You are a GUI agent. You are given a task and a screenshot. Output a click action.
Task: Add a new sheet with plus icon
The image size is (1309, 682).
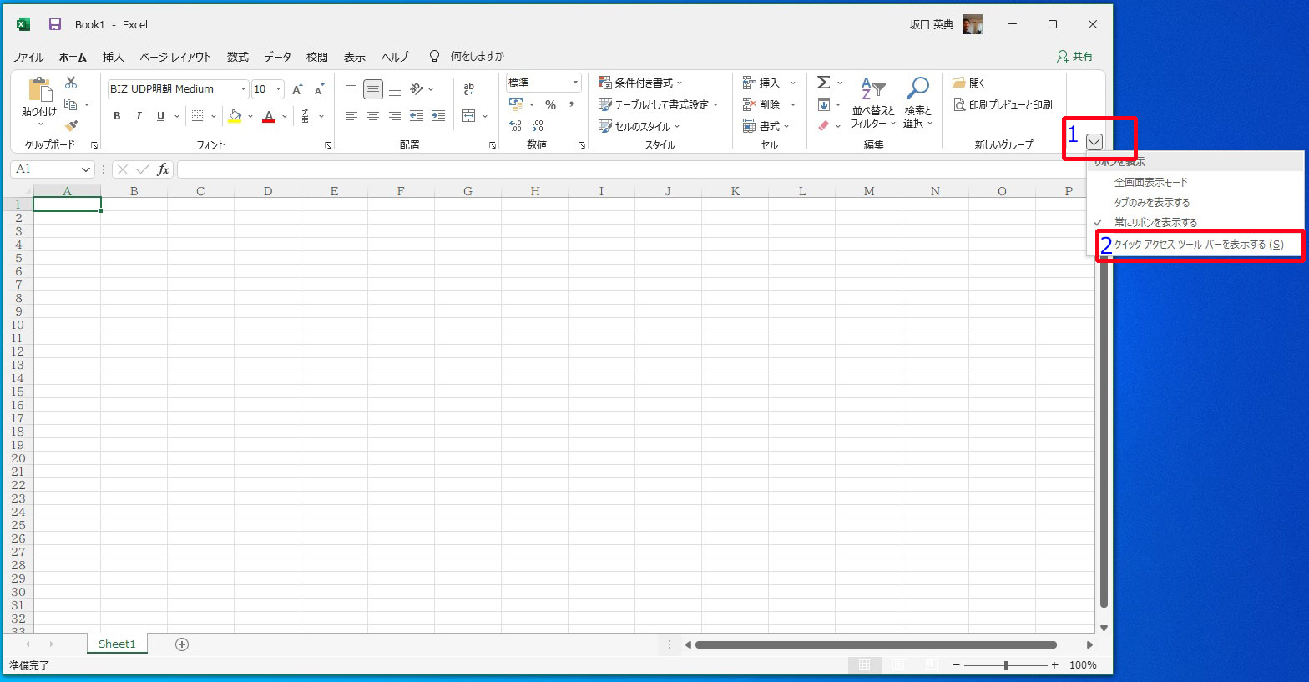182,644
